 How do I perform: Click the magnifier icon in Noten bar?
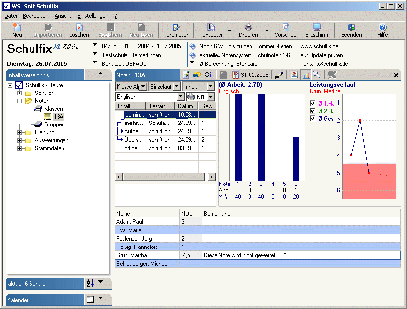pyautogui.click(x=316, y=75)
